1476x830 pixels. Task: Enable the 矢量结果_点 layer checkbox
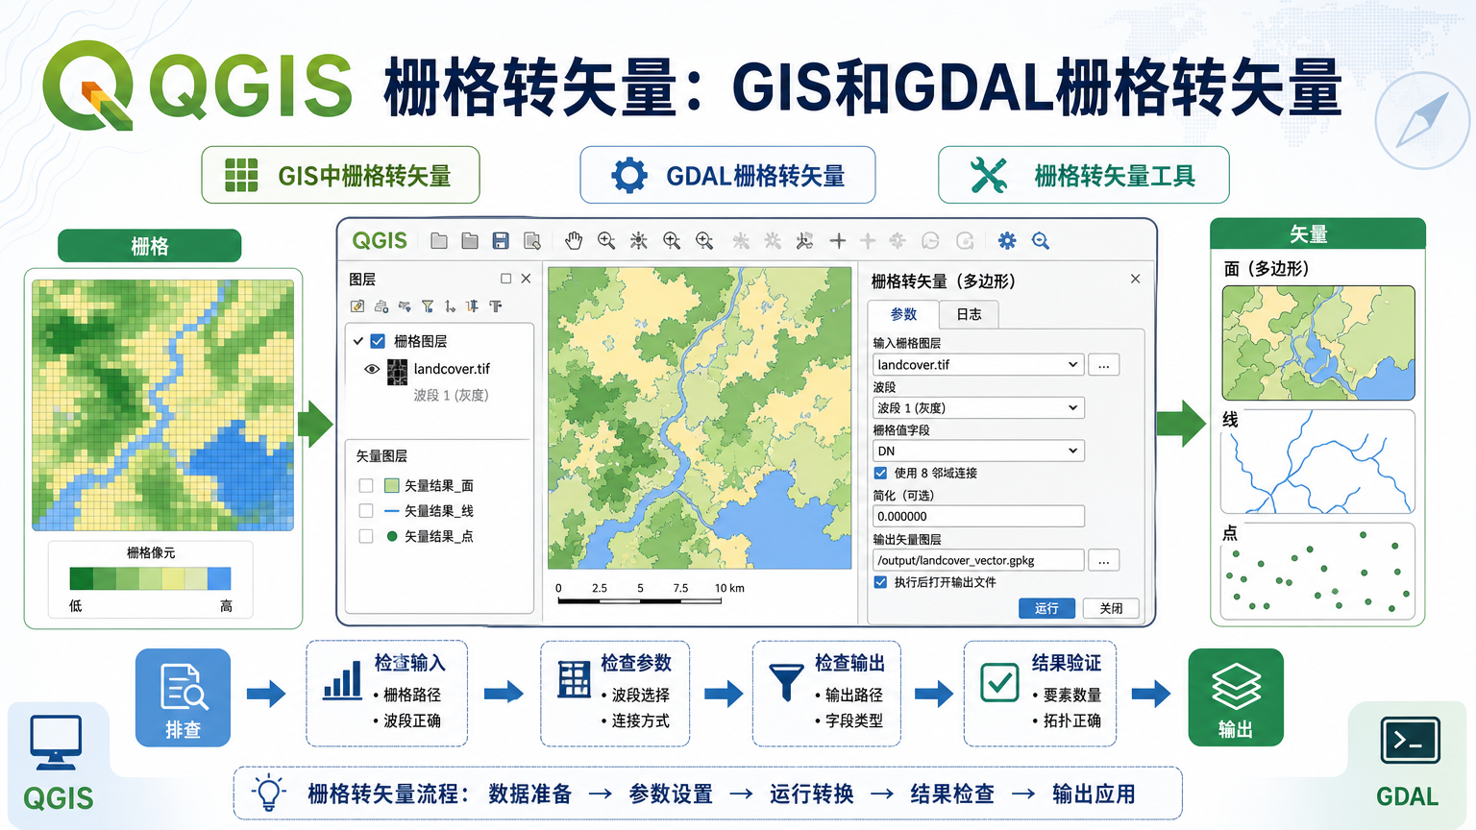(365, 536)
